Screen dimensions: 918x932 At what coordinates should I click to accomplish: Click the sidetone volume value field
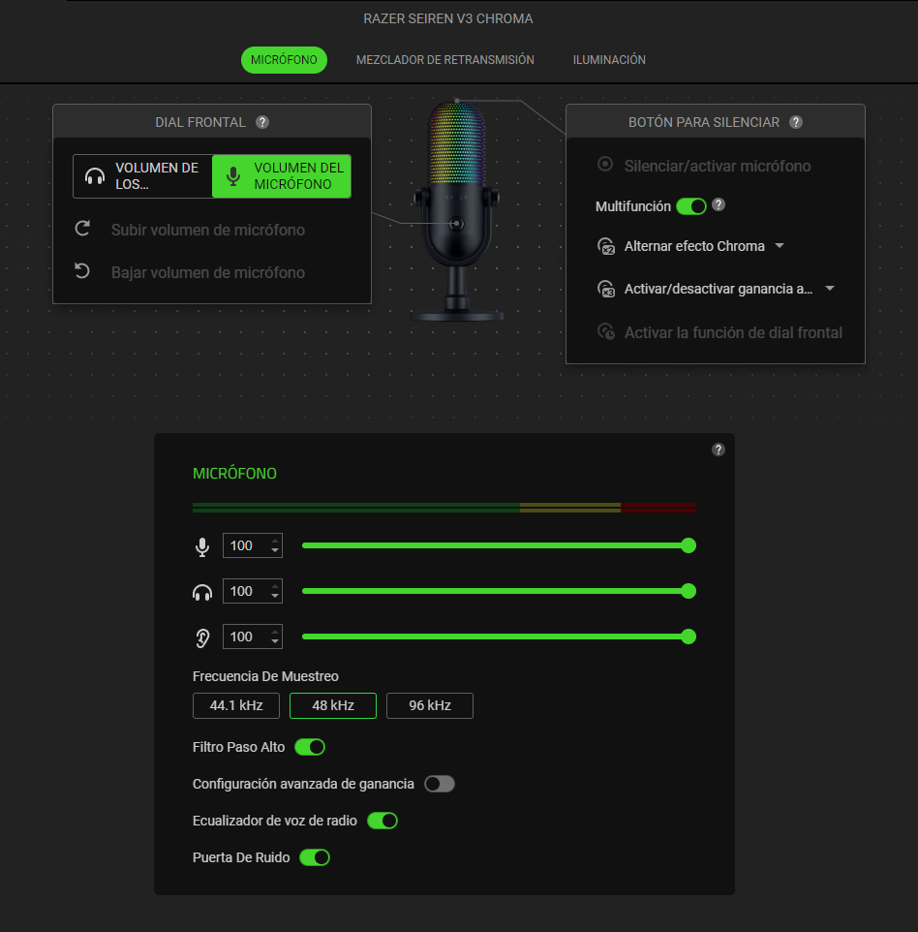253,637
